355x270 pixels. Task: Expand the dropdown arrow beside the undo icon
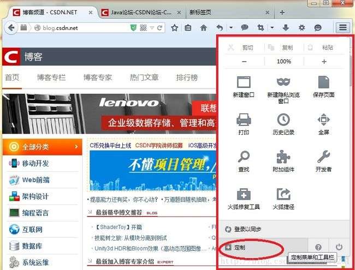[x=231, y=28]
